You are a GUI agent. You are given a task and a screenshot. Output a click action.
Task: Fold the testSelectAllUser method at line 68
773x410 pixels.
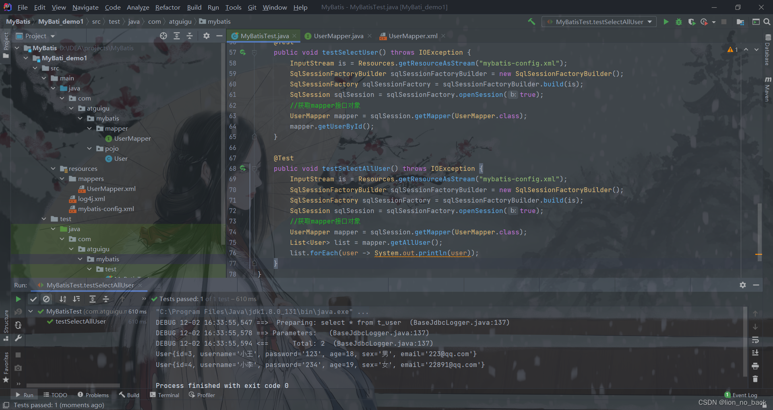254,169
